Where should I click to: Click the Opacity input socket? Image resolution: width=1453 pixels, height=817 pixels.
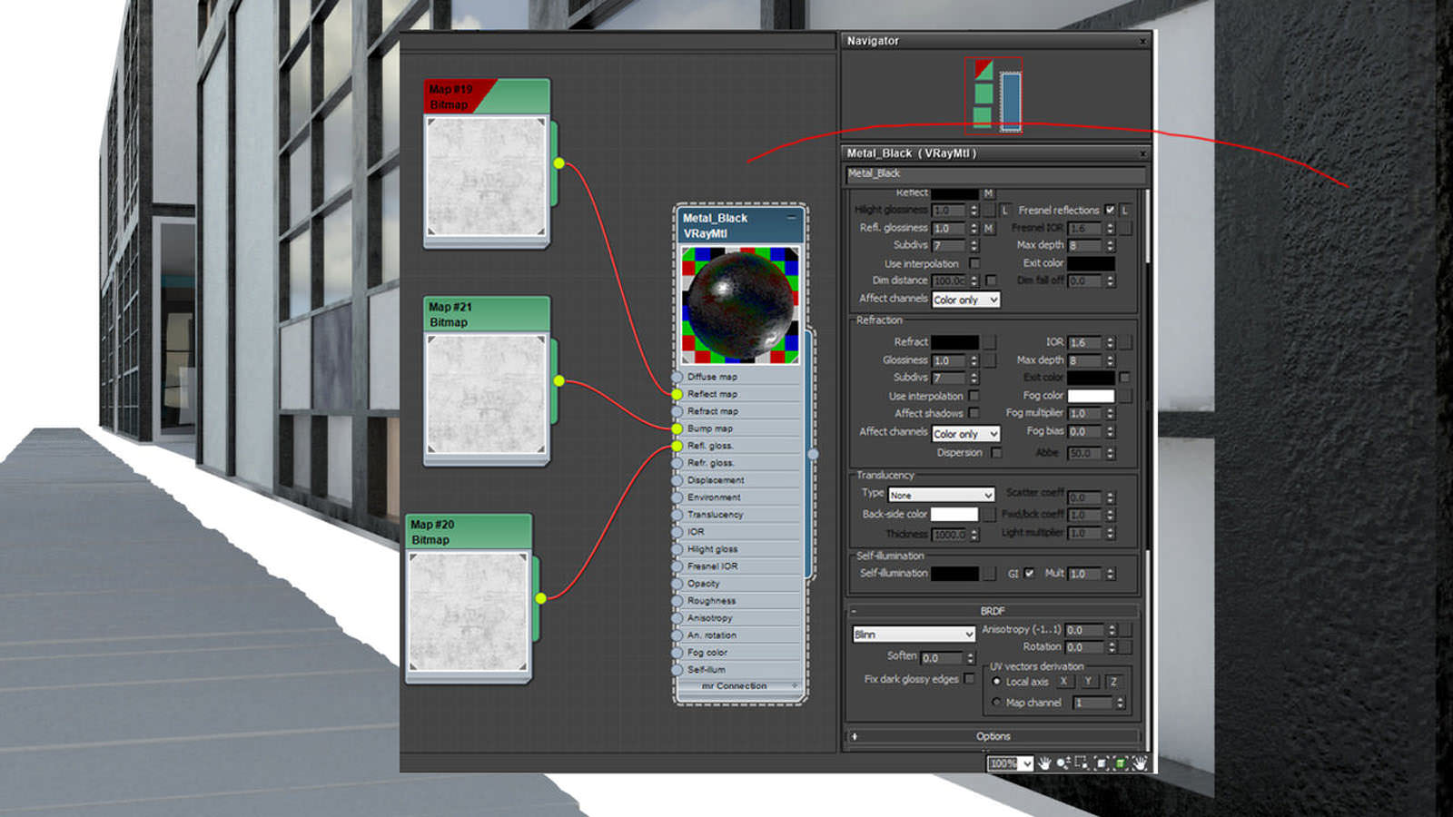[x=677, y=584]
